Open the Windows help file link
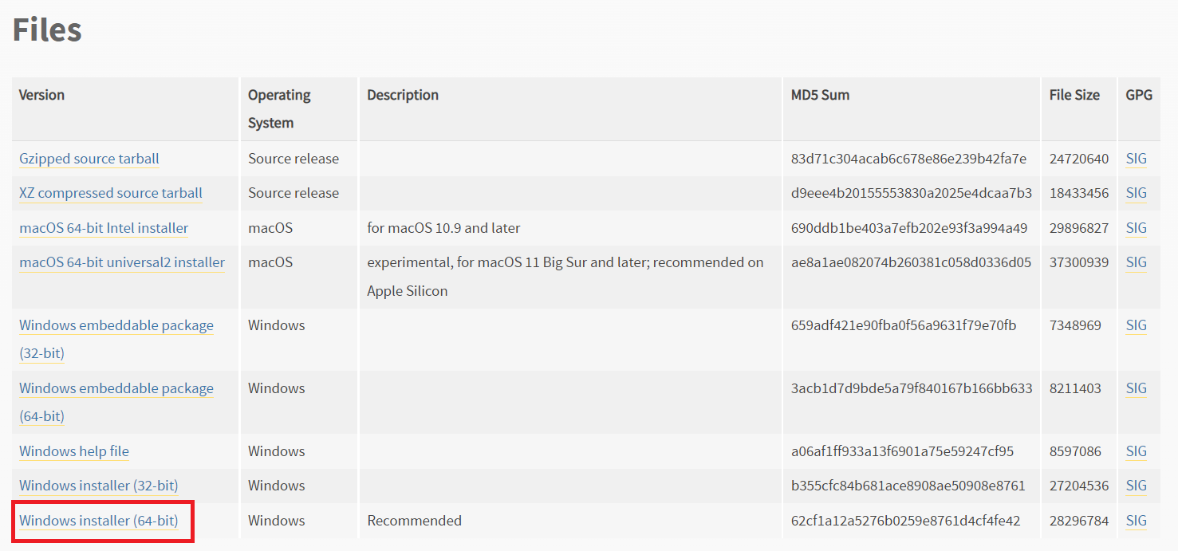 point(74,451)
